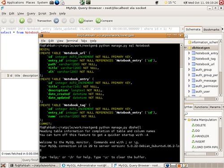Click the schemata tree horizontal scrollbar
Viewport: 224px width, 168px height.
click(x=201, y=99)
